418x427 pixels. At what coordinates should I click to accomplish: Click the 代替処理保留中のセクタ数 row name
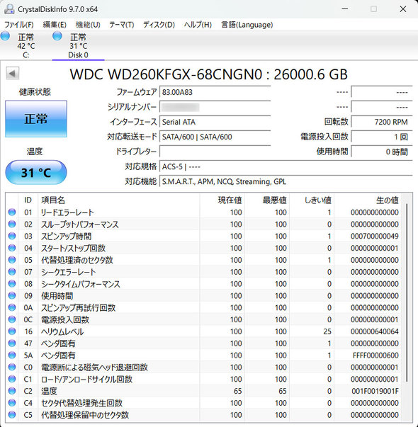85,415
